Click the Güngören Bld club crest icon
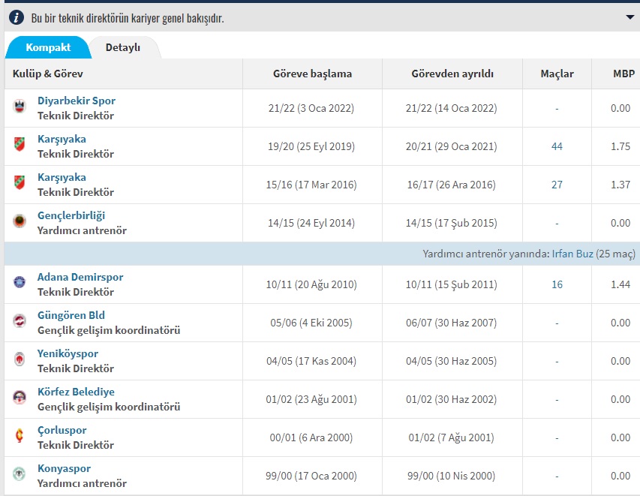The height and width of the screenshot is (496, 640). pyautogui.click(x=20, y=321)
